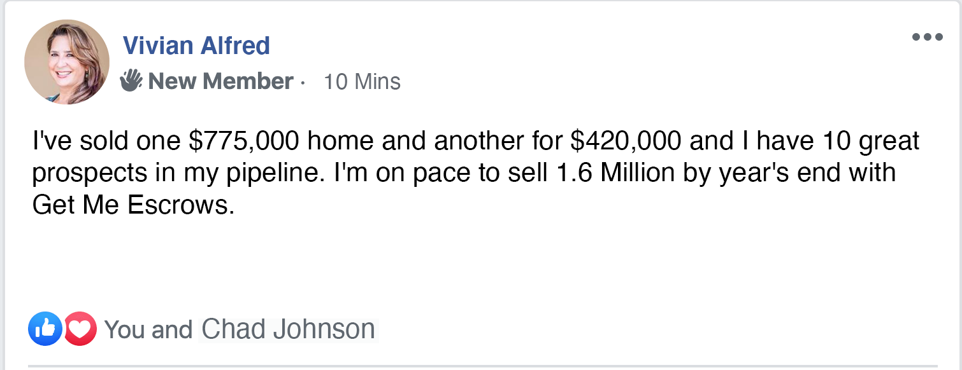The height and width of the screenshot is (370, 962).
Task: Click the waving hand New Member icon
Action: click(x=131, y=81)
